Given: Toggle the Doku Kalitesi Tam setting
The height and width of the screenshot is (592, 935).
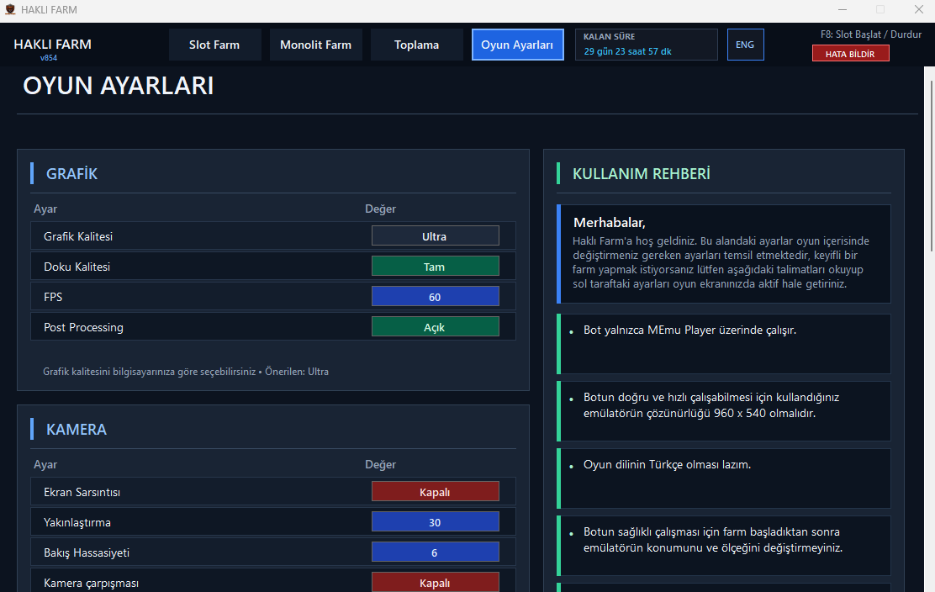Looking at the screenshot, I should click(x=436, y=267).
